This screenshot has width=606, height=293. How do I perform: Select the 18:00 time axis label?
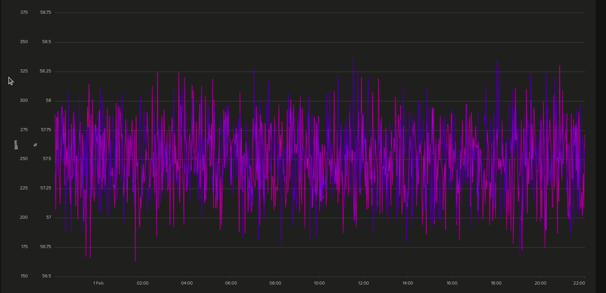[x=496, y=283]
